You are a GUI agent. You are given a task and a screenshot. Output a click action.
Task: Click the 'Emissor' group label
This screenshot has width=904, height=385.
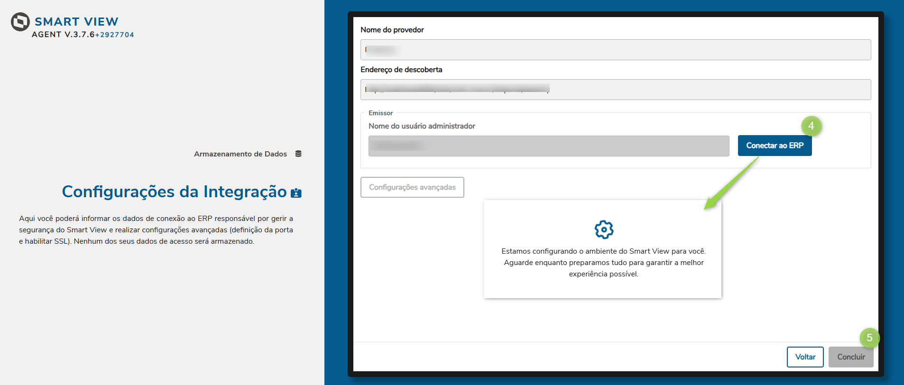[380, 113]
